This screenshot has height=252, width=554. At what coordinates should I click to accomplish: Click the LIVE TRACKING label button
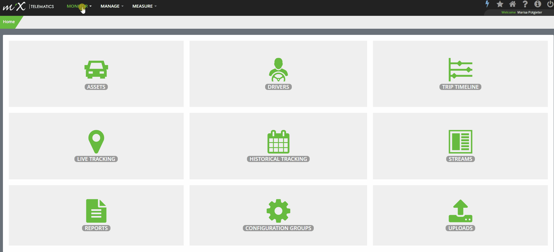[x=96, y=159]
